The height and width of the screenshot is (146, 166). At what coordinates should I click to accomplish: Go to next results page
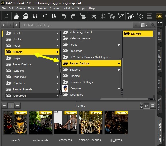click(x=18, y=106)
